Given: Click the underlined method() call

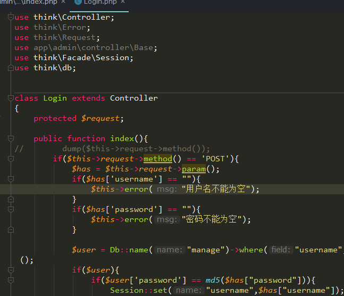Looking at the screenshot, I should (x=158, y=159).
